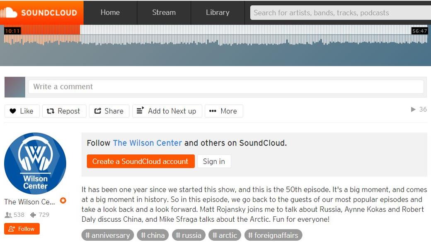Follow The Wilson Center account
431x249 pixels.
(x=22, y=229)
